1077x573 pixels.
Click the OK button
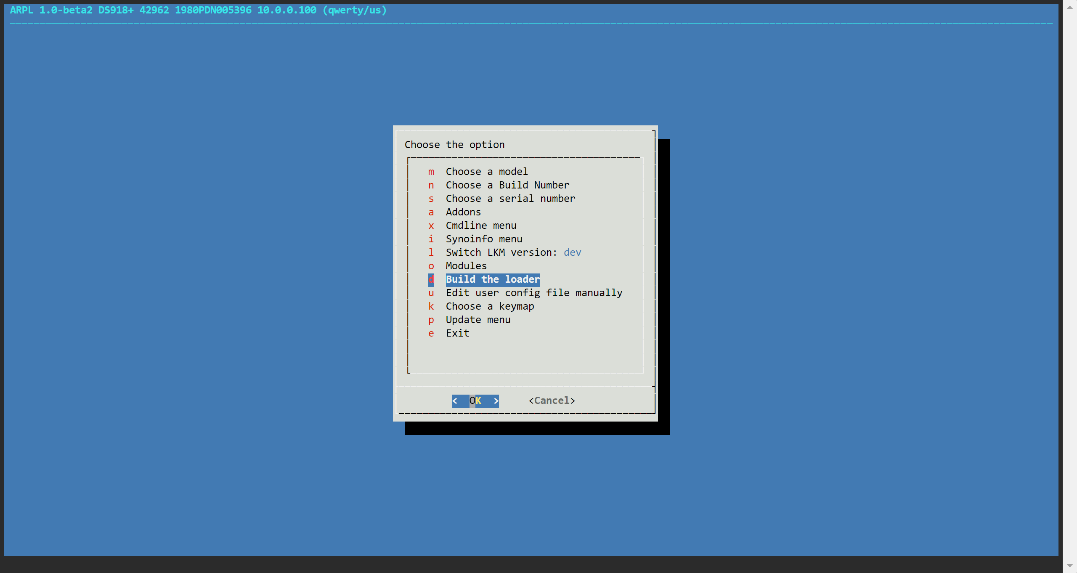click(x=475, y=401)
